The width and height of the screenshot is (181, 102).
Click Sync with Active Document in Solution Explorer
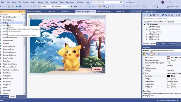[163, 15]
